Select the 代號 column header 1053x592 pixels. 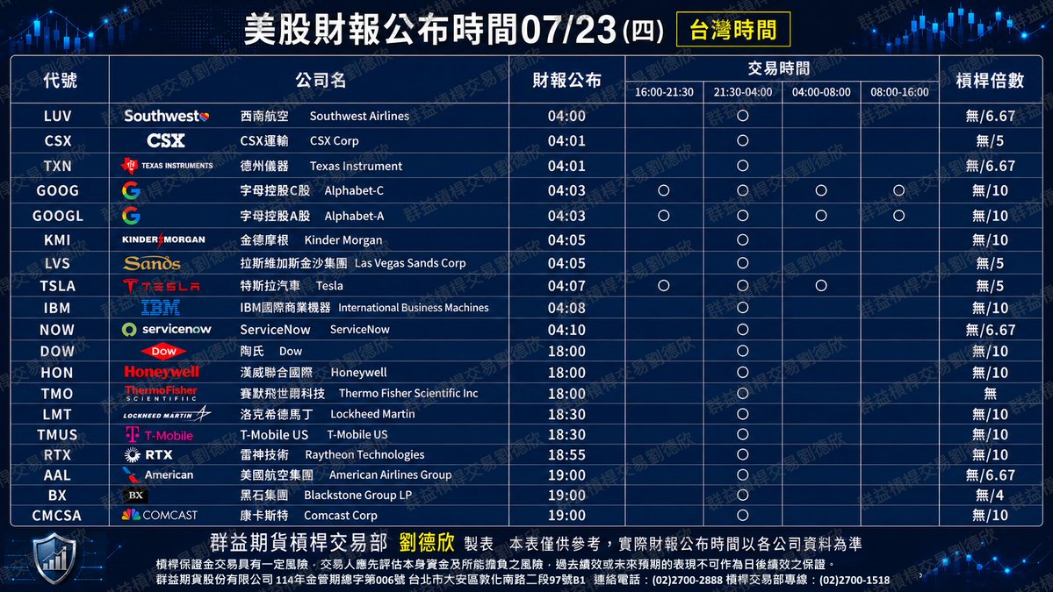(x=60, y=81)
